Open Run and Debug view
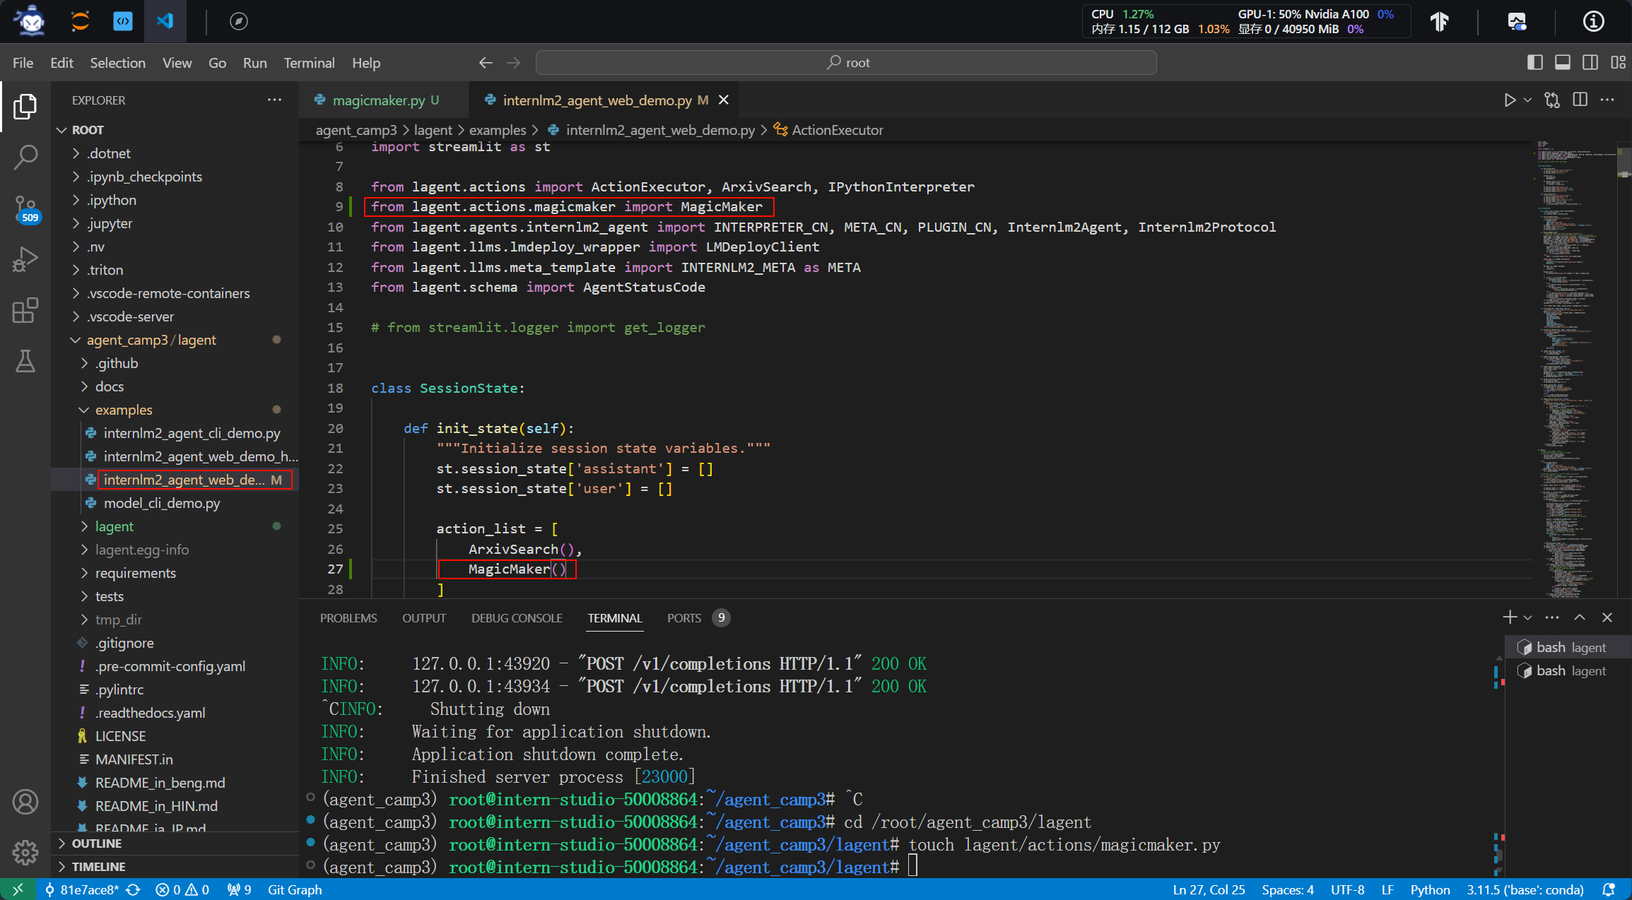1632x900 pixels. coord(25,259)
